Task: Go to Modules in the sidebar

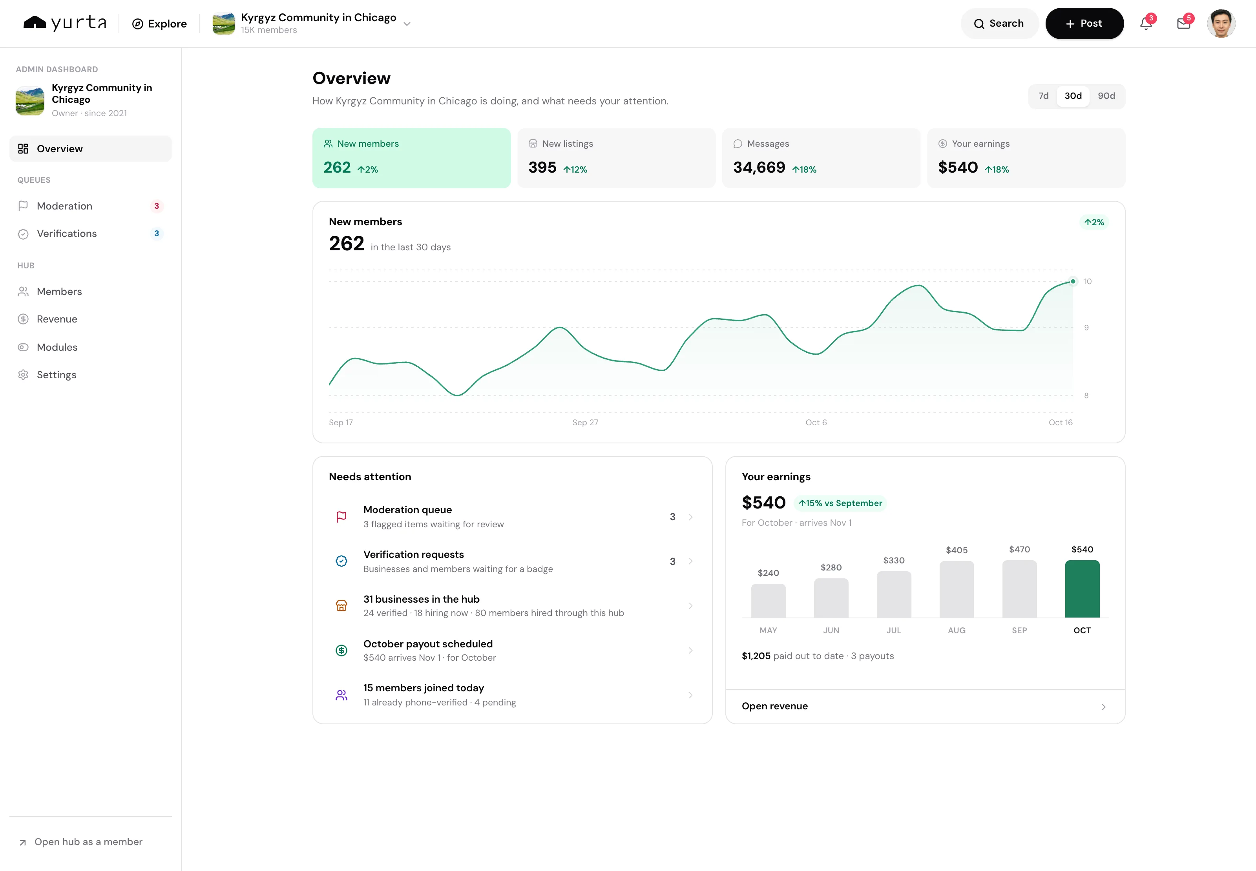Action: point(91,347)
